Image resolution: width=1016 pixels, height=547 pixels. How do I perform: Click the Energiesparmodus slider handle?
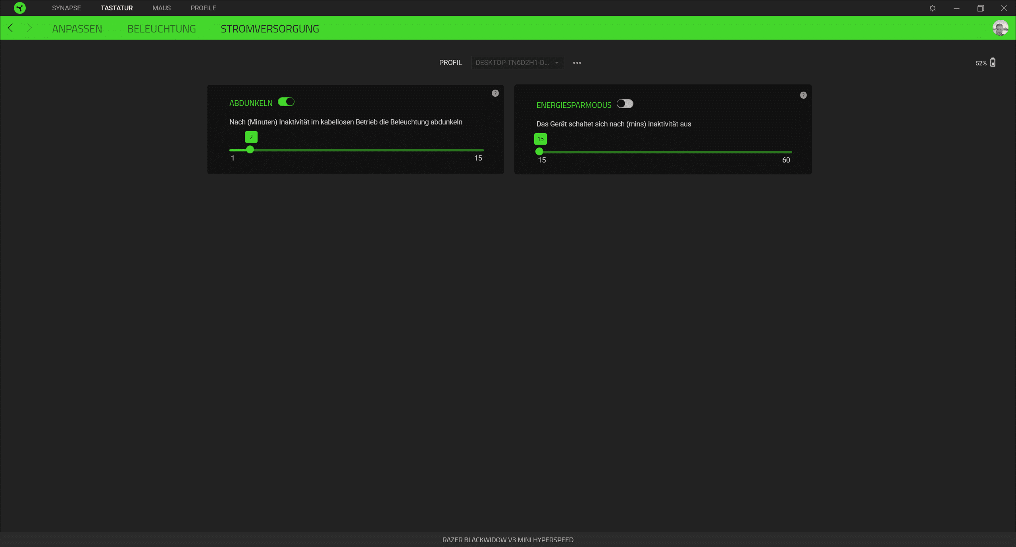click(x=539, y=152)
